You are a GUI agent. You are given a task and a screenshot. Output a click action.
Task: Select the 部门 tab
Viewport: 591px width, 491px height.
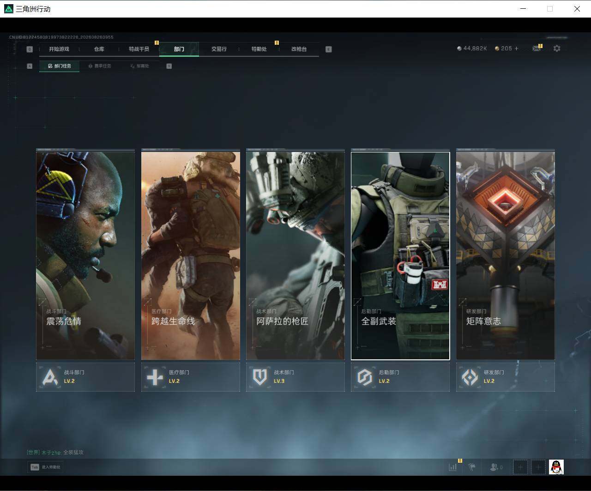coord(179,49)
